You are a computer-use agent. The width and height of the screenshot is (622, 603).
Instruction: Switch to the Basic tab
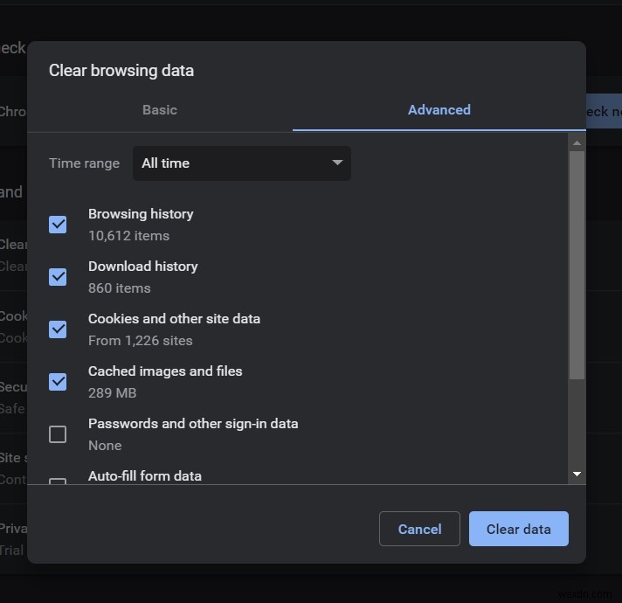(x=159, y=110)
